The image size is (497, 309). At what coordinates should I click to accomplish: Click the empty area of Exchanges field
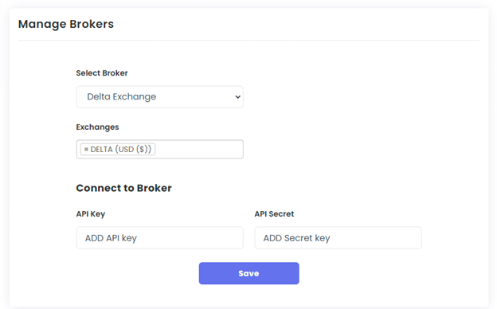[x=199, y=149]
